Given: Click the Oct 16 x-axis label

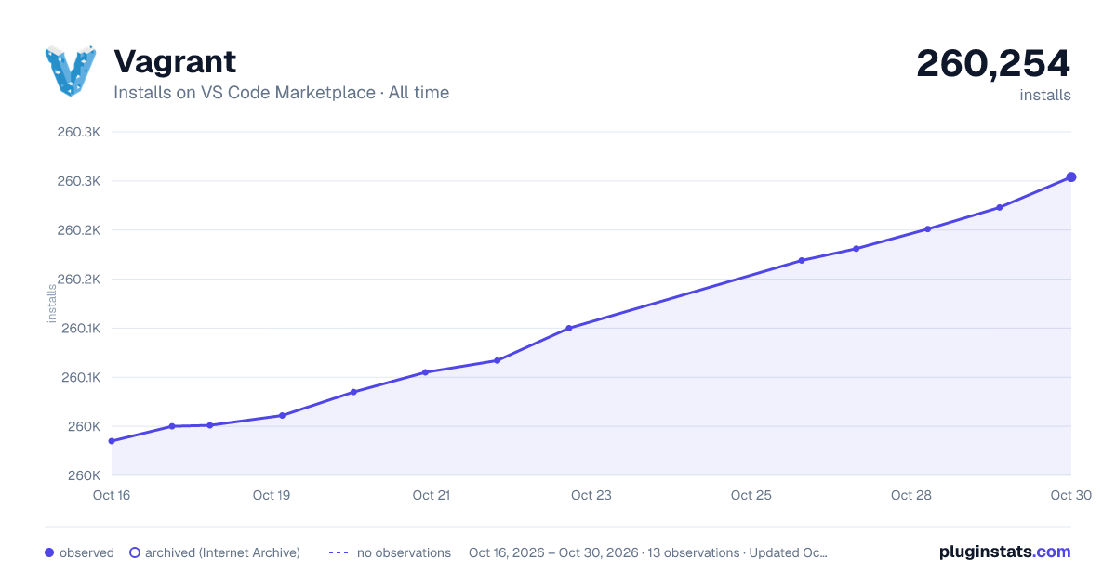Looking at the screenshot, I should (112, 495).
